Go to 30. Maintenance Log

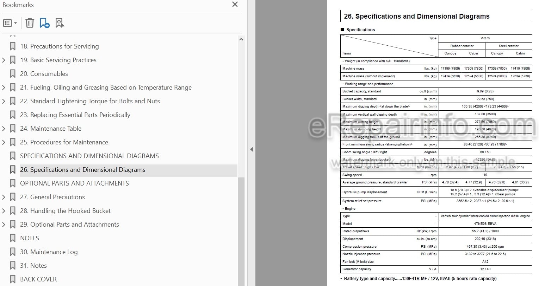click(x=49, y=252)
